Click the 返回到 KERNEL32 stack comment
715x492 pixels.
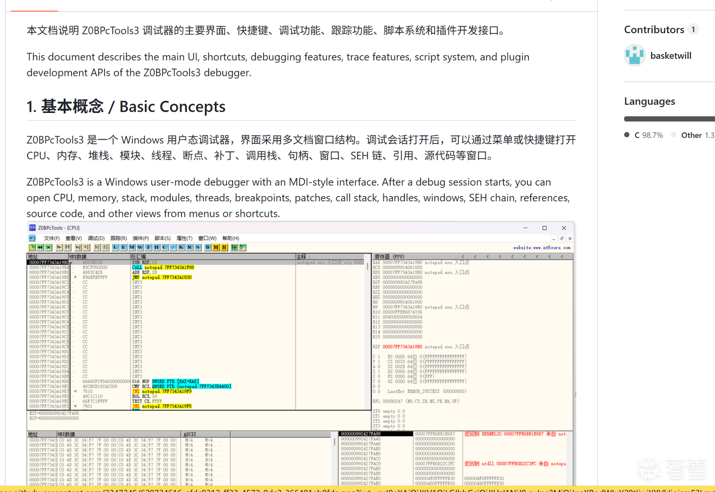tap(515, 434)
